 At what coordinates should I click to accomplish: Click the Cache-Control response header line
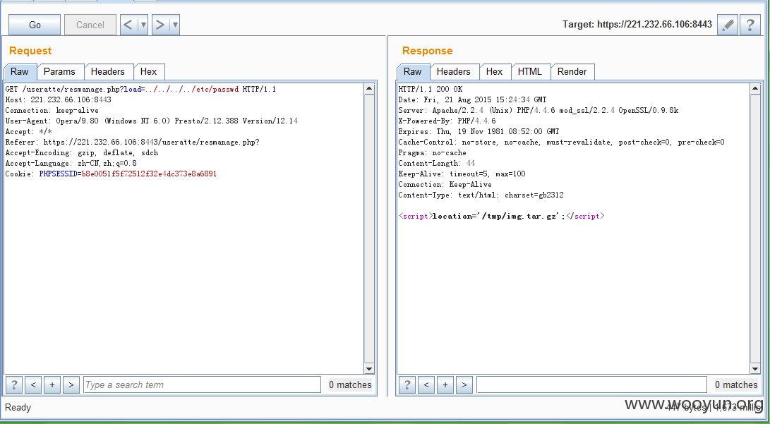(x=561, y=143)
